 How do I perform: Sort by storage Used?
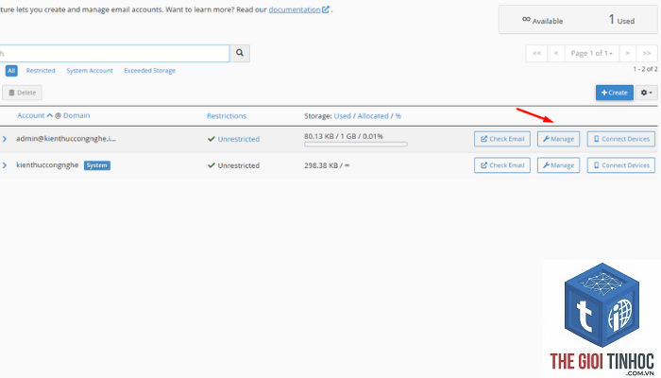[342, 115]
